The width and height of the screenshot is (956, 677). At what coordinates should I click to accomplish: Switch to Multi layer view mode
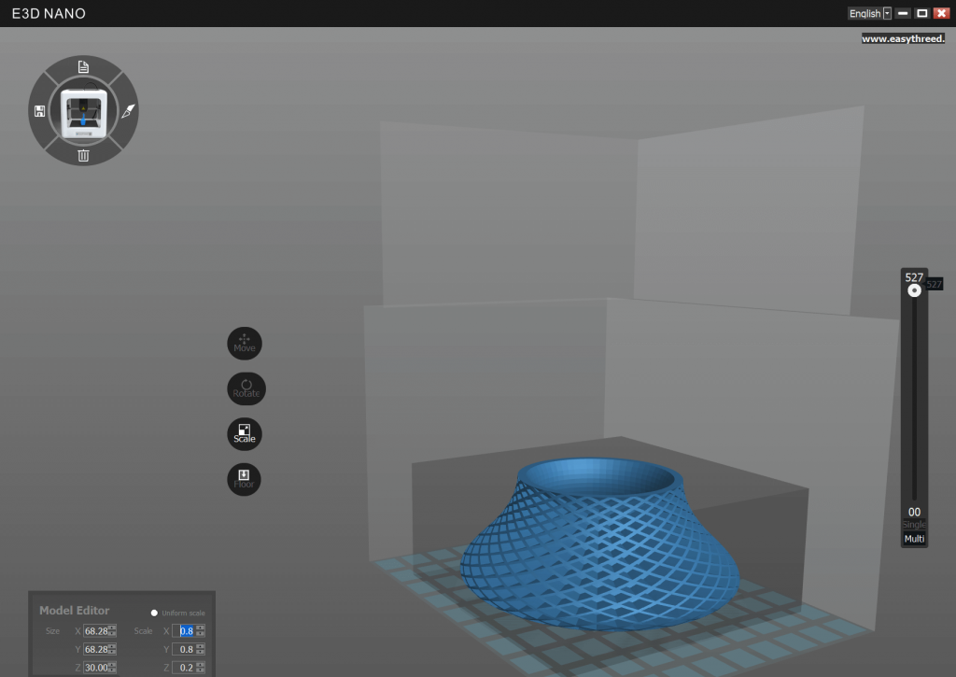[914, 536]
